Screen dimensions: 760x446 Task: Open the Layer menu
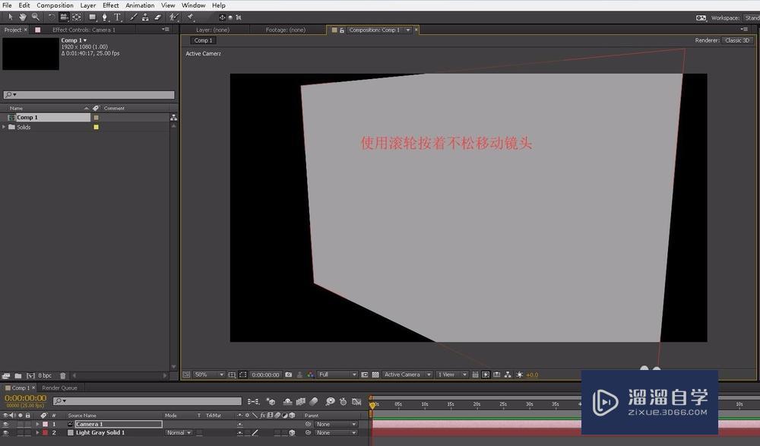(x=87, y=5)
